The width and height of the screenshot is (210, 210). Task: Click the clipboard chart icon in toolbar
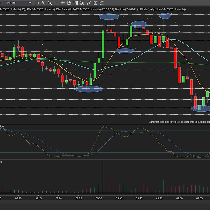pos(95,3)
